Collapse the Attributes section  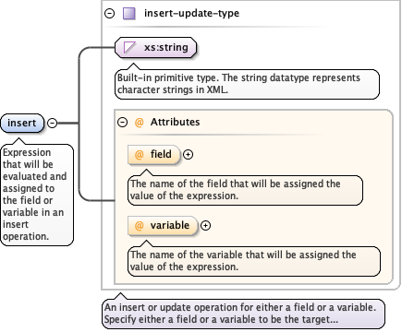click(123, 123)
